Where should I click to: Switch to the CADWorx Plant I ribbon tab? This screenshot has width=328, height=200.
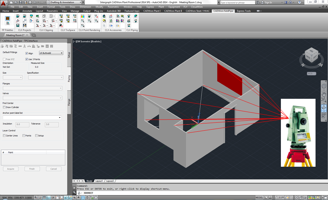click(x=152, y=11)
